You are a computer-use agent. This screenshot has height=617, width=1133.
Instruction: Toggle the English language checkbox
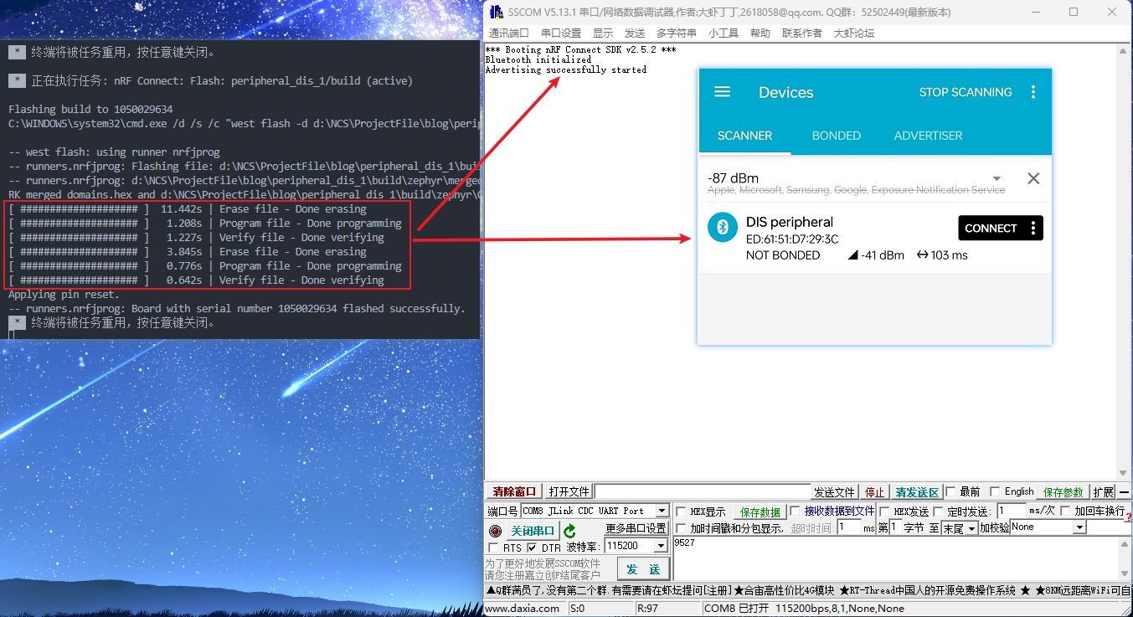pyautogui.click(x=995, y=491)
